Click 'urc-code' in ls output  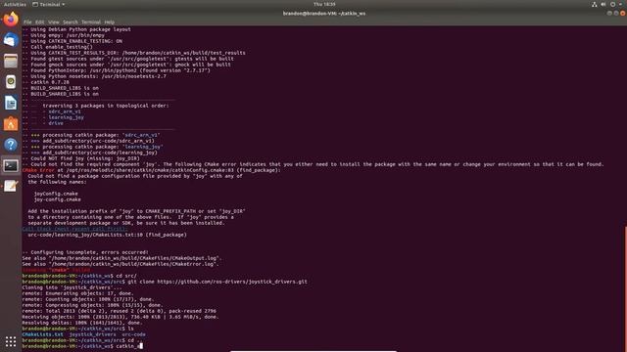(133, 334)
